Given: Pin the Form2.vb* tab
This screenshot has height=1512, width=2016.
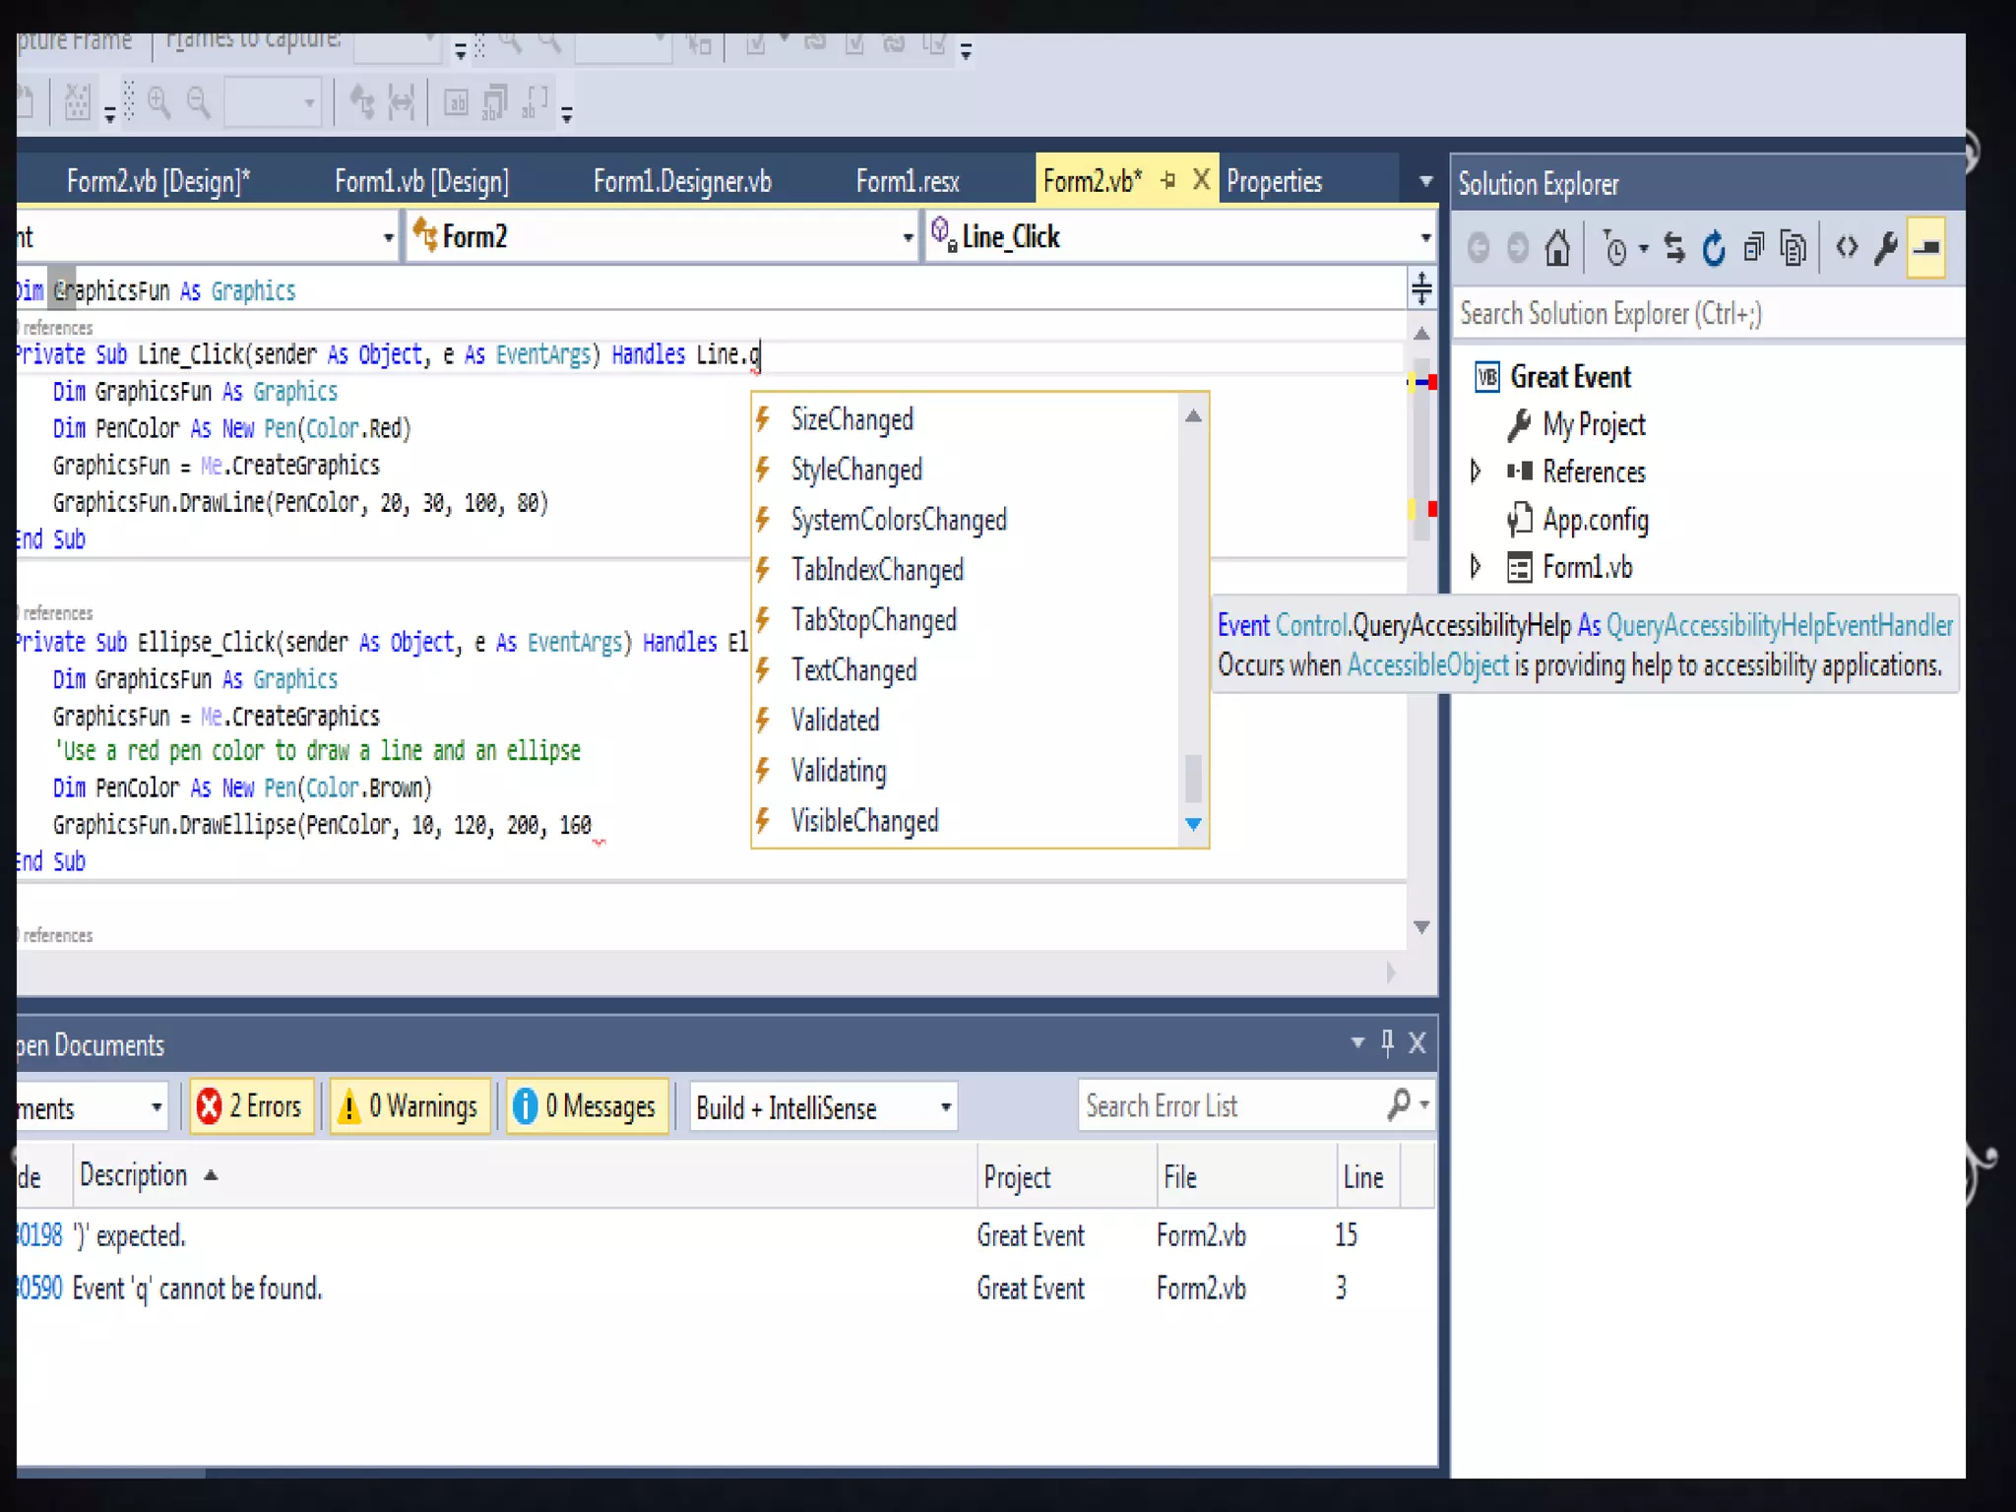Looking at the screenshot, I should pos(1168,180).
